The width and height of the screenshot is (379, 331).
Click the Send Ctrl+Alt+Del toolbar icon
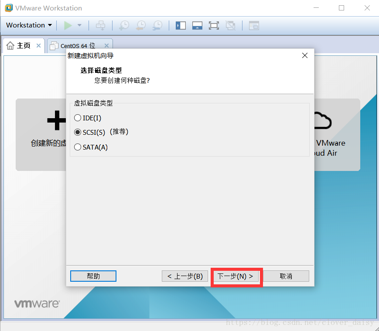[101, 25]
